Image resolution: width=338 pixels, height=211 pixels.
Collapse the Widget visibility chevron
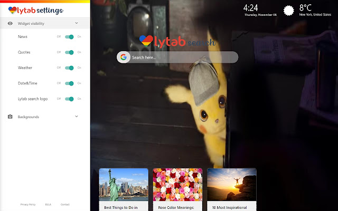pyautogui.click(x=77, y=23)
